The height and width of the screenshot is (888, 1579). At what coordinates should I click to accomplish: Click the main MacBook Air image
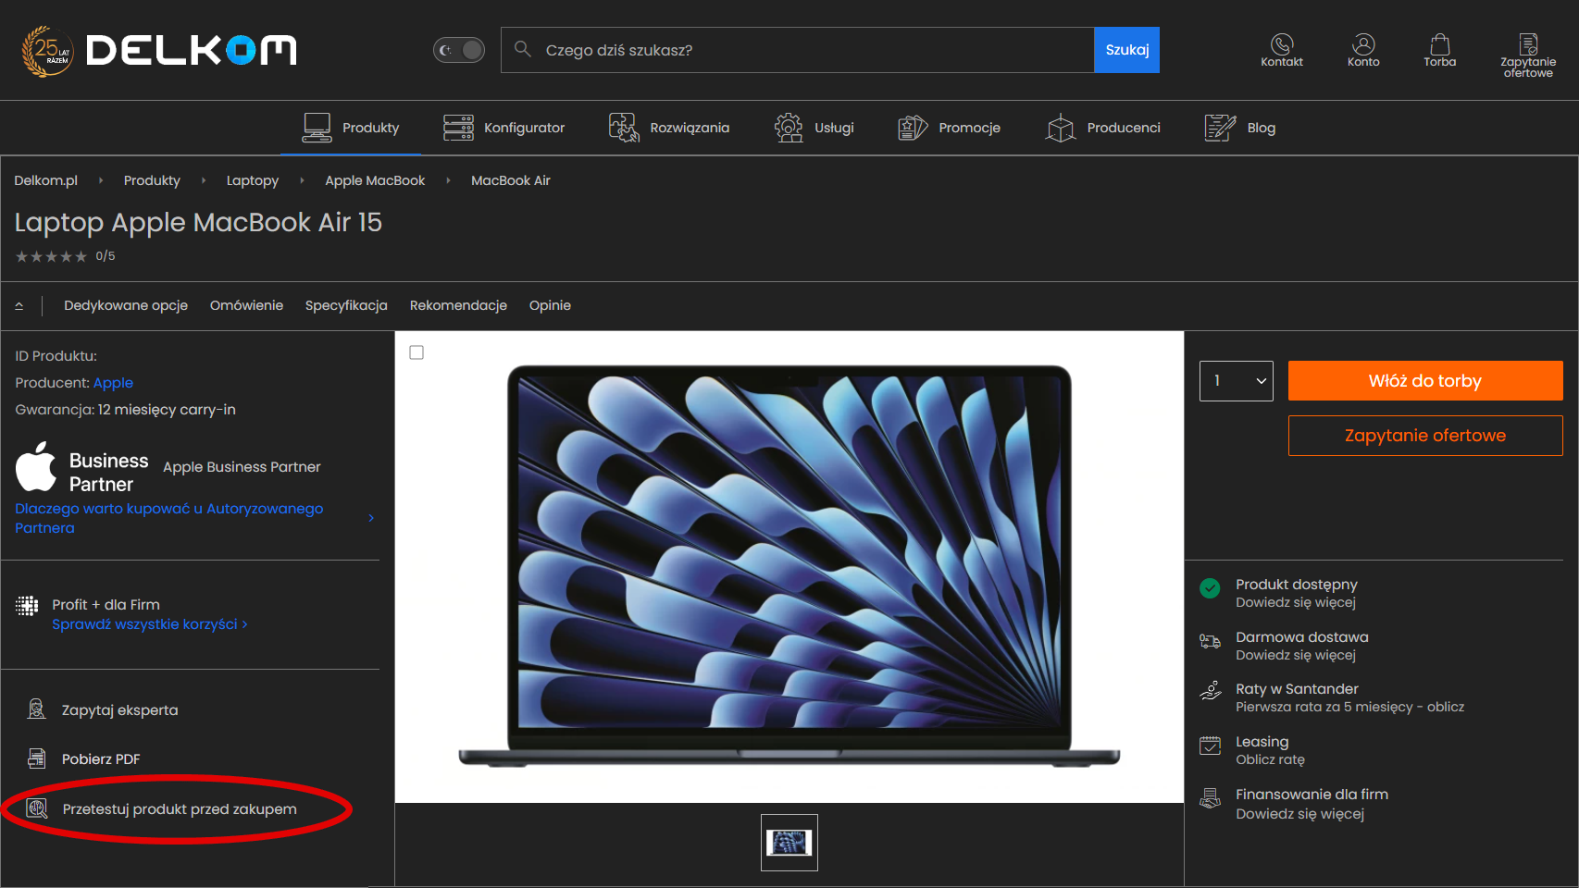coord(789,566)
